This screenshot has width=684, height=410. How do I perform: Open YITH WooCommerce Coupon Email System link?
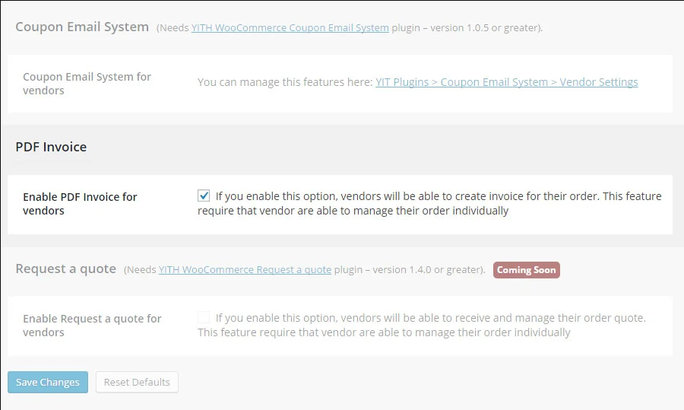[290, 27]
